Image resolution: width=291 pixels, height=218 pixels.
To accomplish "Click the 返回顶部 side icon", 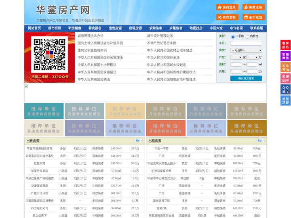I will [285, 101].
